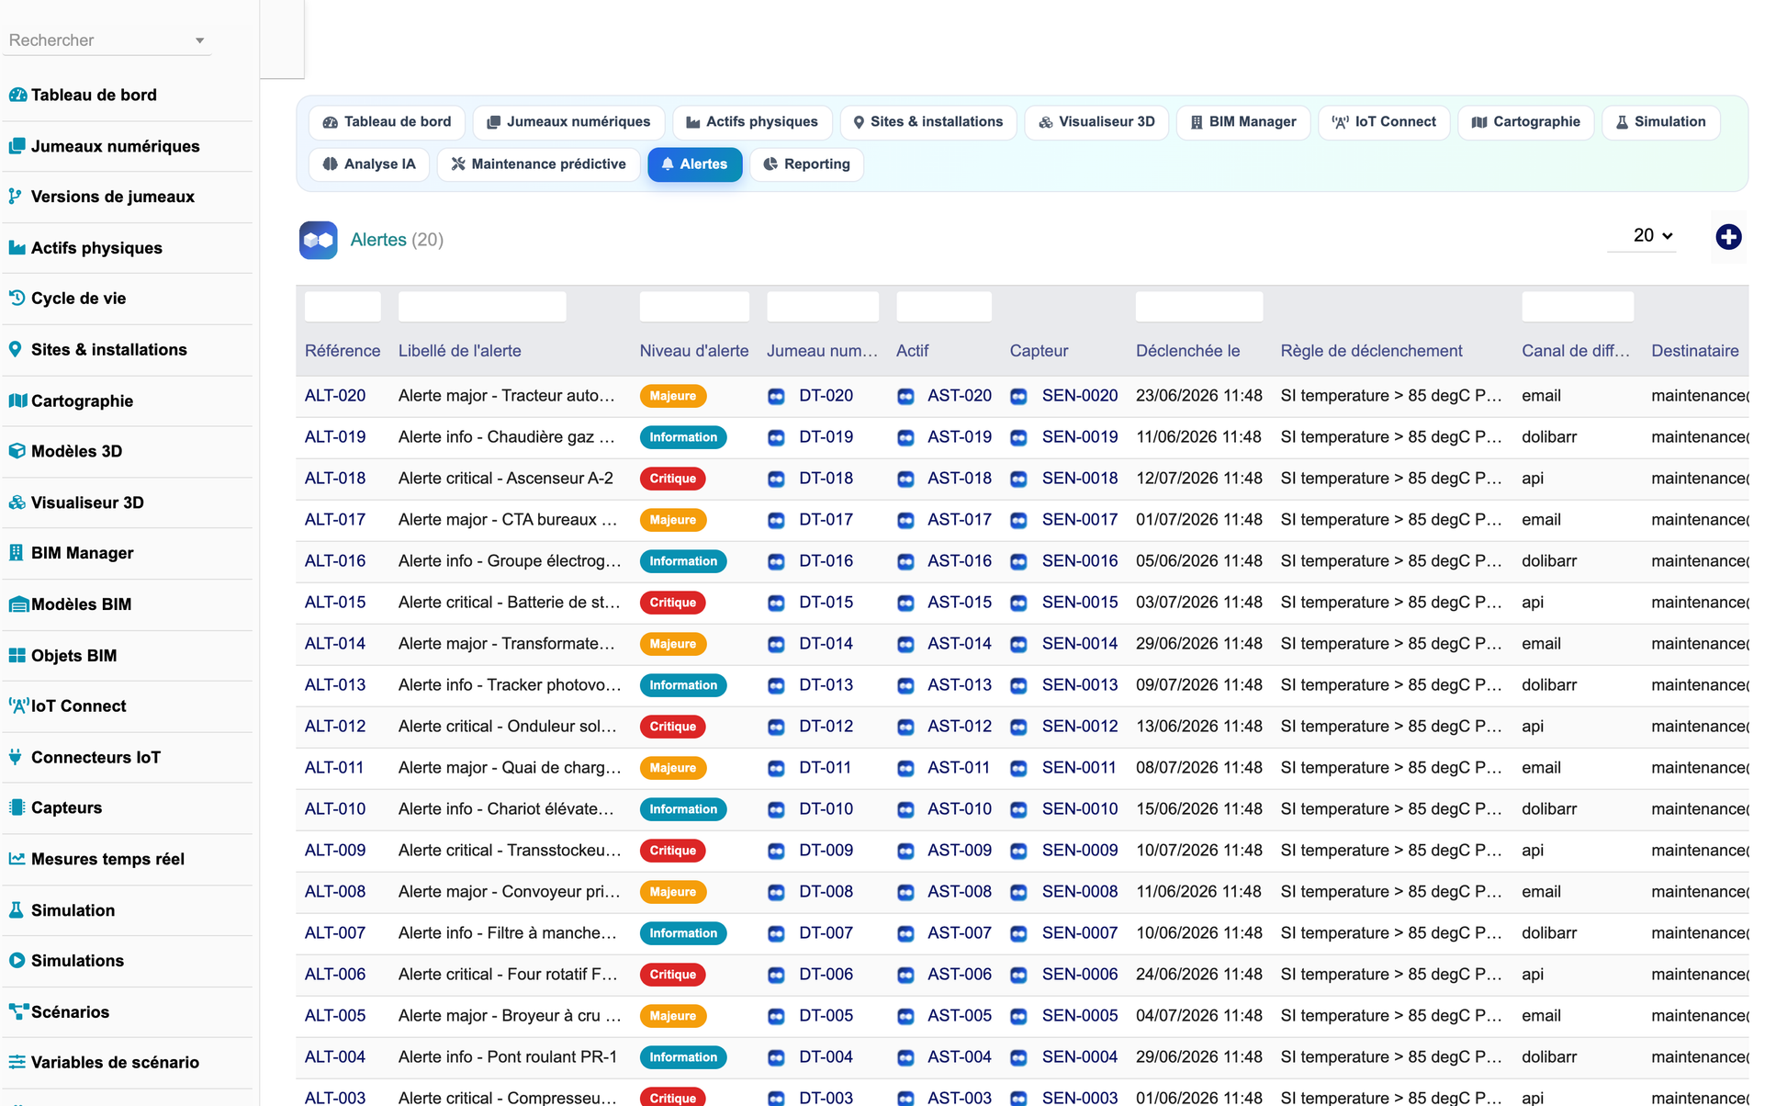
Task: Click the Critique badge on ALT-018 row
Action: click(x=673, y=479)
